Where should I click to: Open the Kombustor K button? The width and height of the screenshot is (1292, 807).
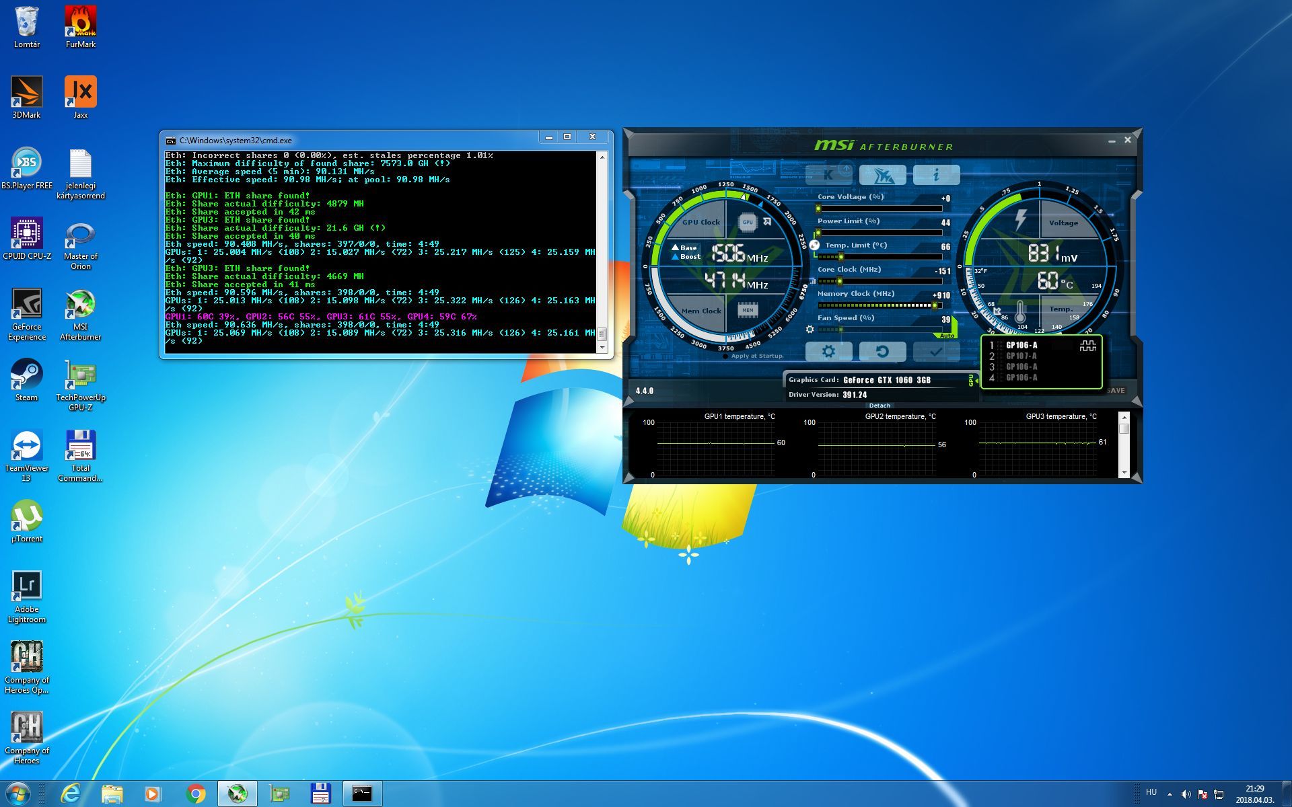tap(829, 175)
